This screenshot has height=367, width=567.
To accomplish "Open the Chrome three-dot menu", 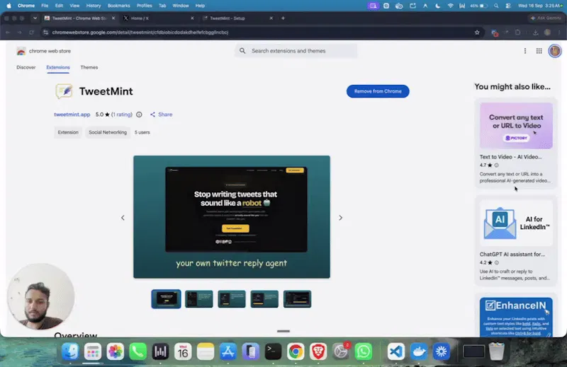I will (x=559, y=33).
